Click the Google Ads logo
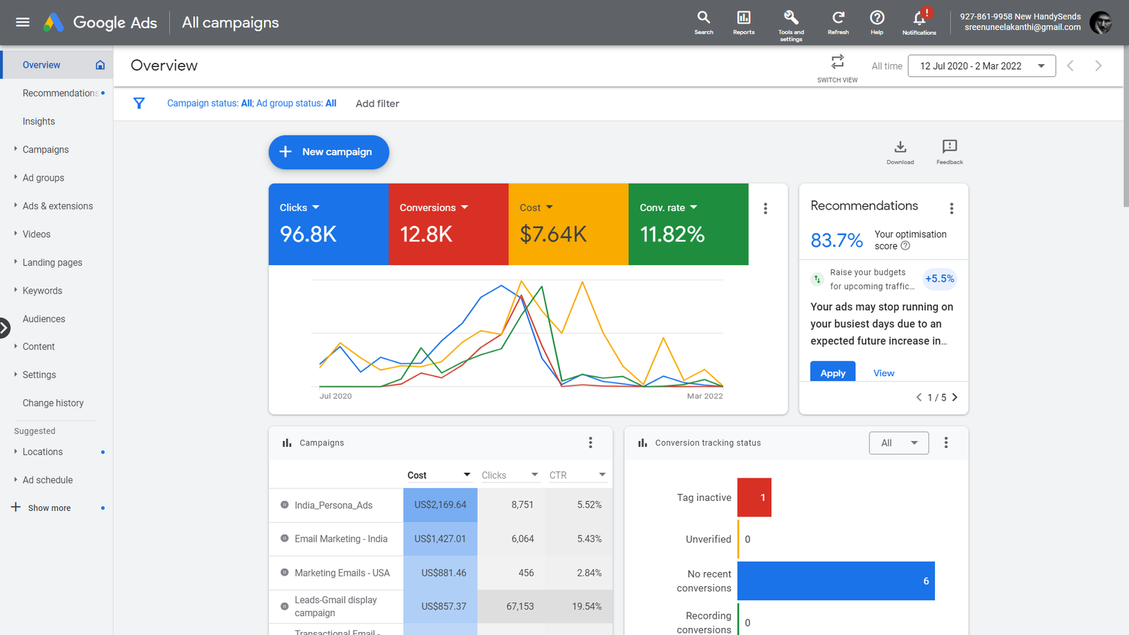The image size is (1129, 635). (x=100, y=23)
